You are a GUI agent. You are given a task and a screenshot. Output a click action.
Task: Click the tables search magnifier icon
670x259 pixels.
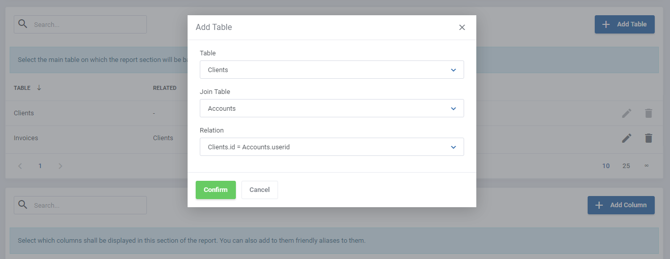point(23,24)
